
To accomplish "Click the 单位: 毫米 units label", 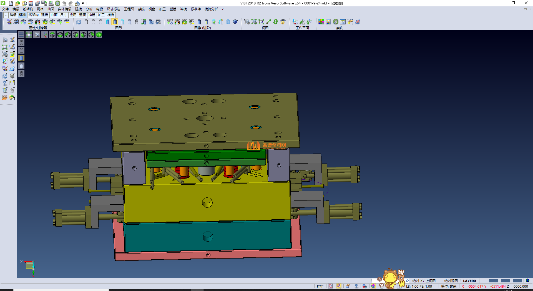I will click(449, 286).
